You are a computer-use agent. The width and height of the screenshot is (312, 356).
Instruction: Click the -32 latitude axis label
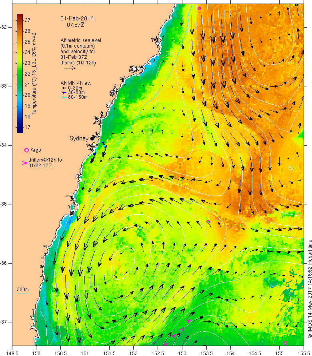click(x=4, y=27)
